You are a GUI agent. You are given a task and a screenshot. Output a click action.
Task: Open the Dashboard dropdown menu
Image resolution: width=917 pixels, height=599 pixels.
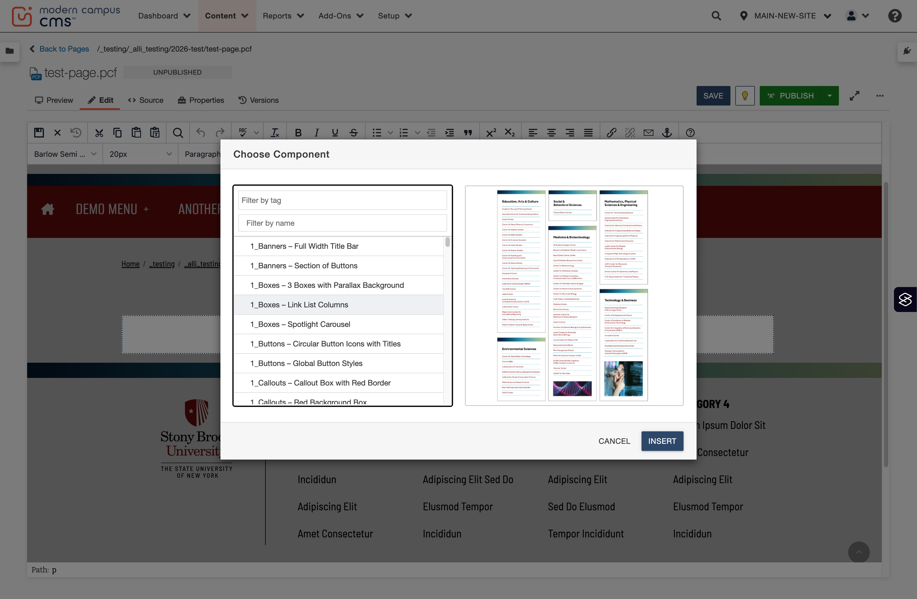pos(164,16)
